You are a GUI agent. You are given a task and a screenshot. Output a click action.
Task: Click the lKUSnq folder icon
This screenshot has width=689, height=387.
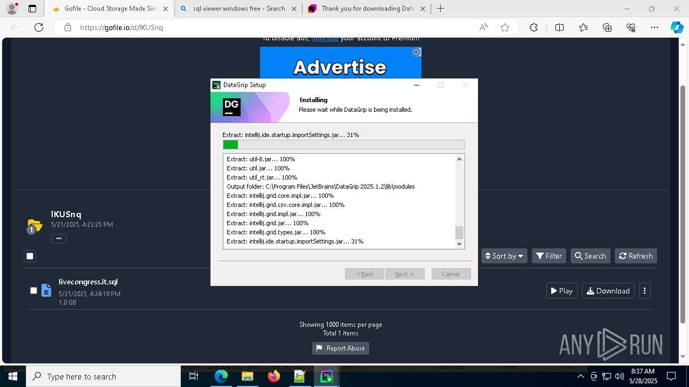[34, 225]
